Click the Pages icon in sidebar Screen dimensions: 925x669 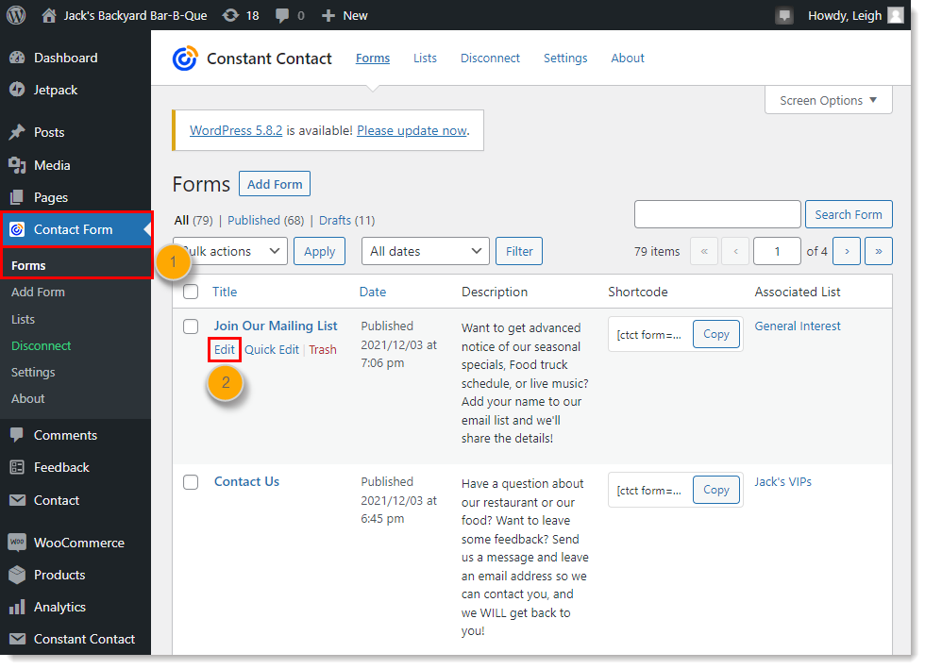(17, 197)
